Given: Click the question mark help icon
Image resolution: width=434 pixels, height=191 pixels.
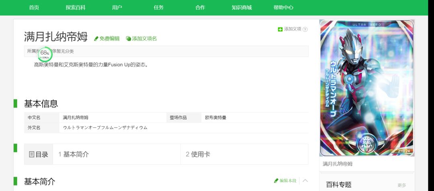Looking at the screenshot, I should coord(305,29).
